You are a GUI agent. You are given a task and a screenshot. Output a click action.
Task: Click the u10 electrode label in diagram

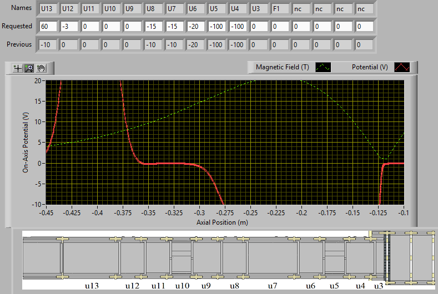pyautogui.click(x=182, y=286)
